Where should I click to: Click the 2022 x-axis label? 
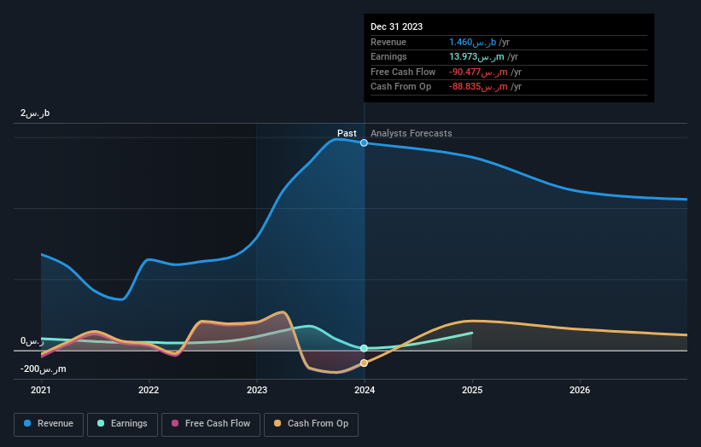click(149, 391)
